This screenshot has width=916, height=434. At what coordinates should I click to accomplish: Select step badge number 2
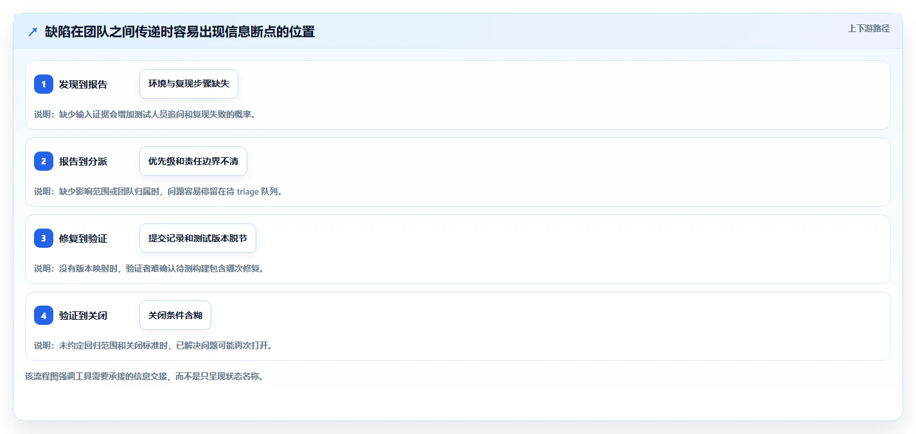tap(44, 161)
